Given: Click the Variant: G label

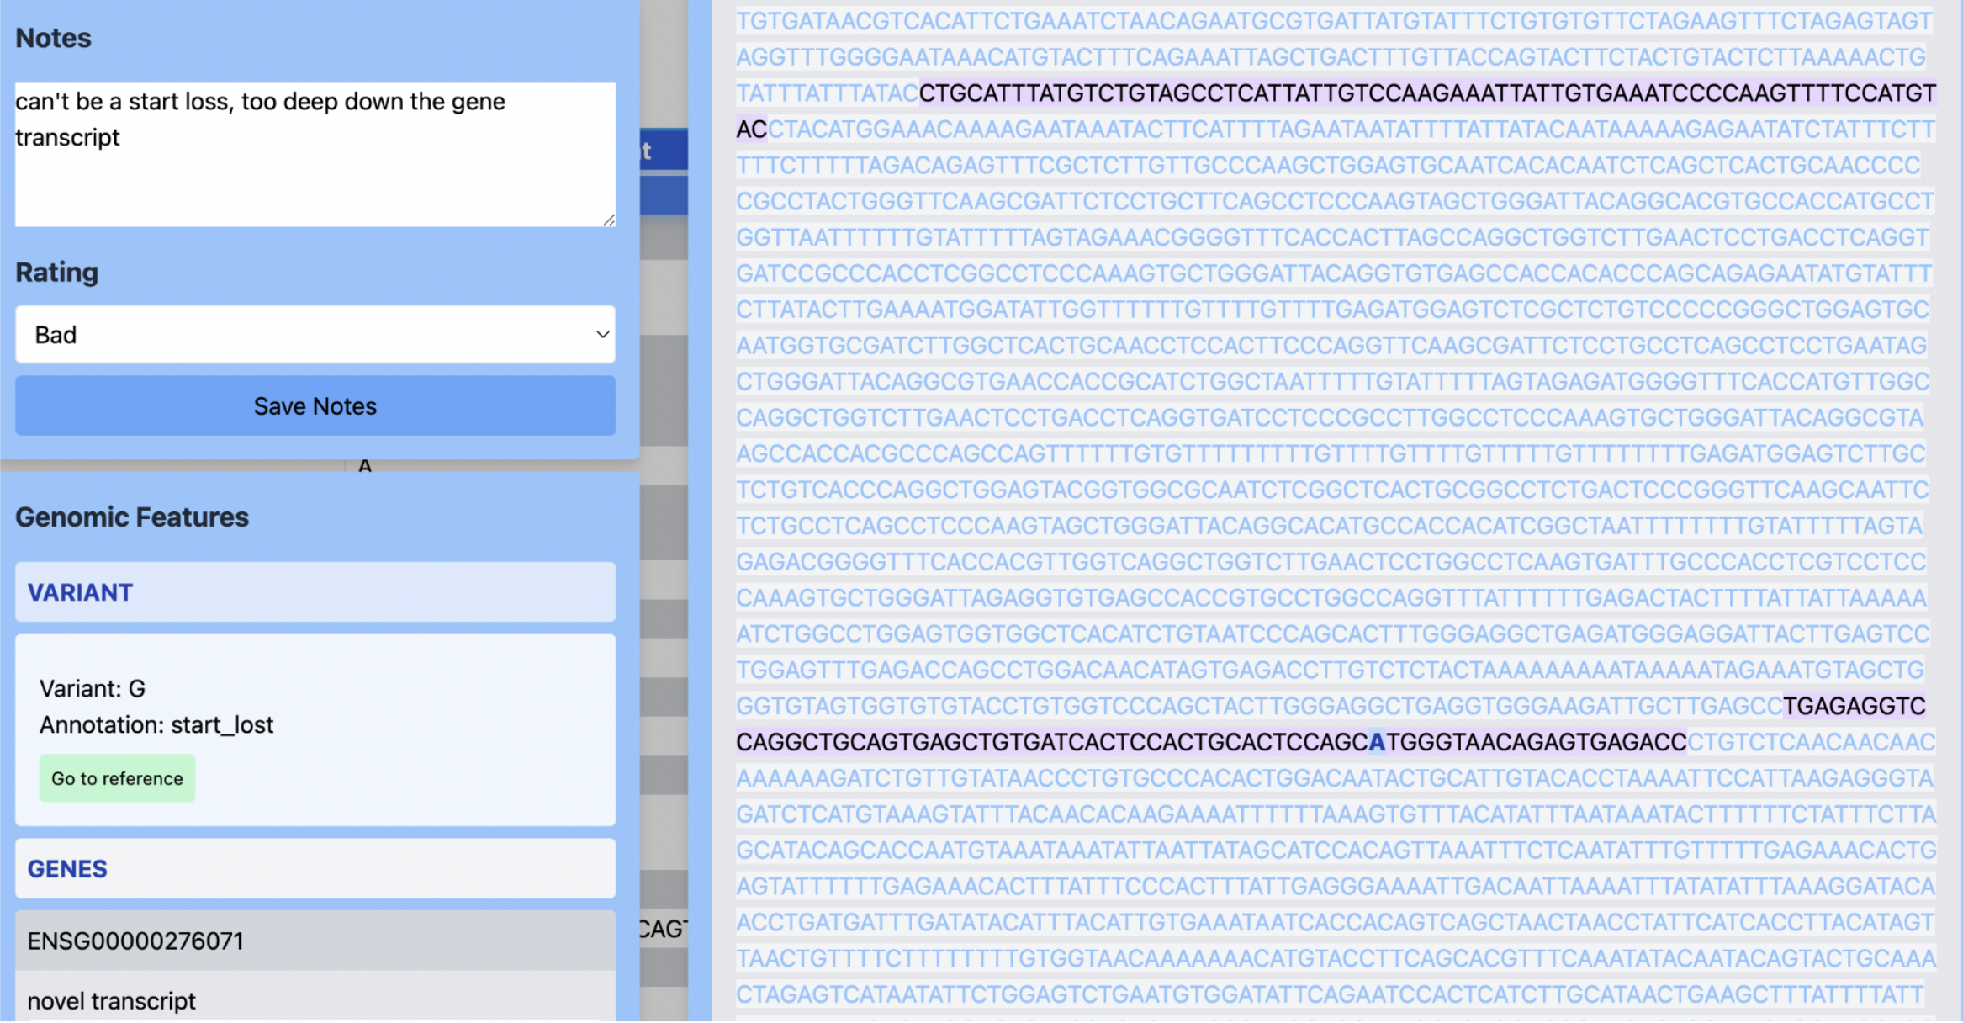Looking at the screenshot, I should coord(93,687).
